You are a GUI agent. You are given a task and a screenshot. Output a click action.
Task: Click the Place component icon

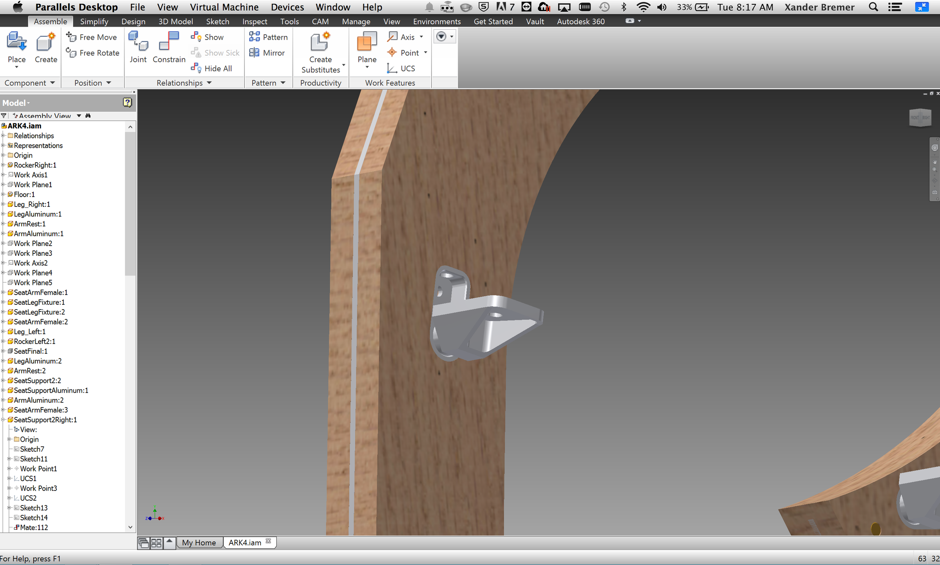[x=16, y=42]
